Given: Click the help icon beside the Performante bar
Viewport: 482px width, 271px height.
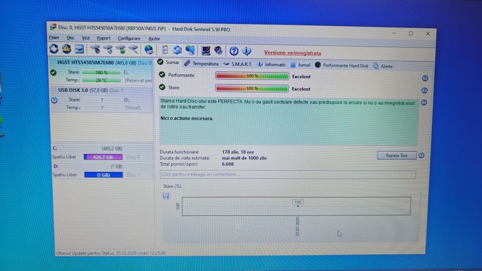Looking at the screenshot, I should click(425, 78).
